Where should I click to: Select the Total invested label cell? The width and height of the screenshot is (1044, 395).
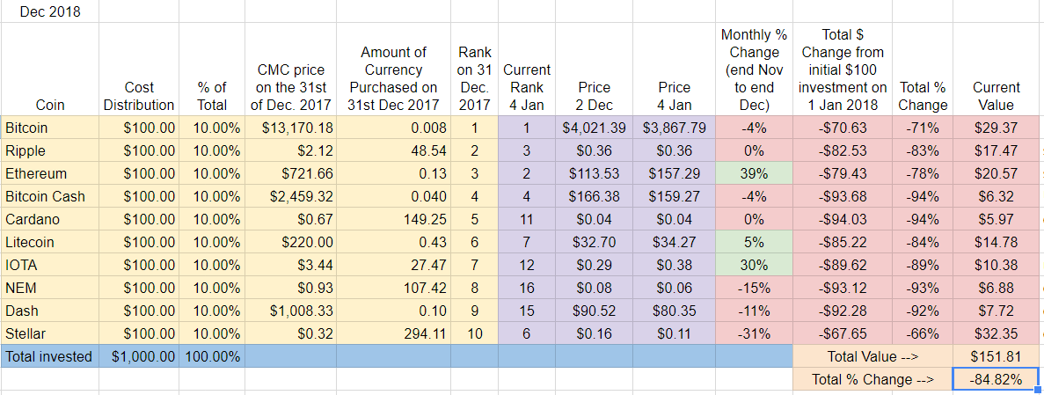[x=50, y=356]
